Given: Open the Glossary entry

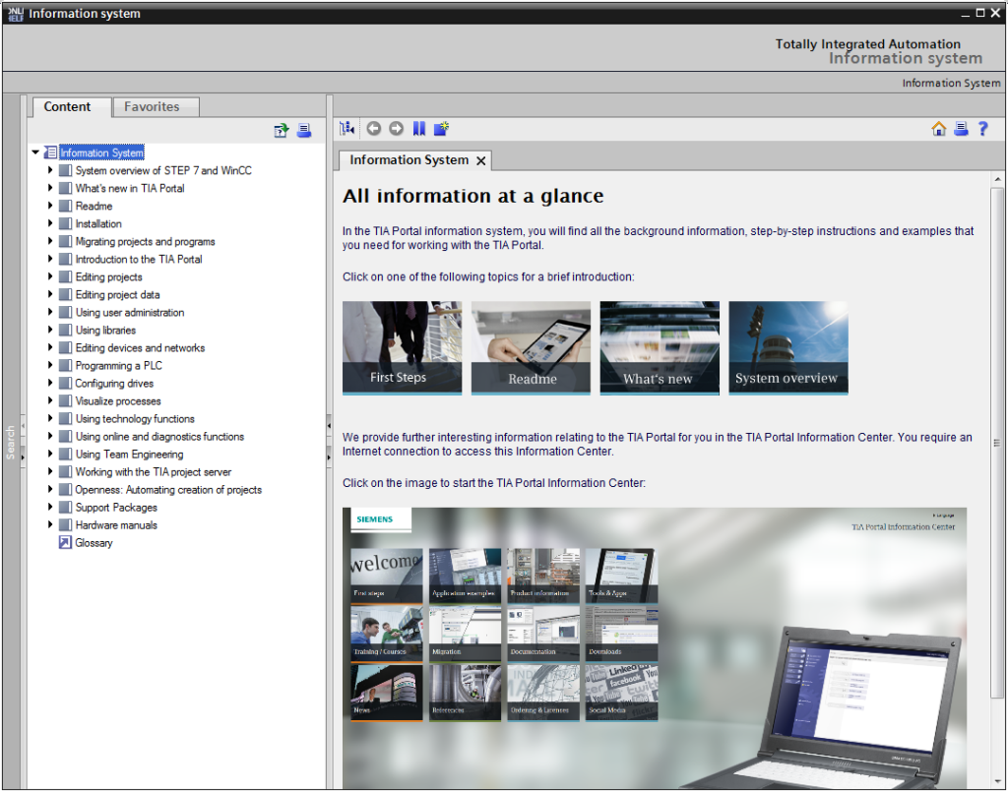Looking at the screenshot, I should tap(94, 543).
